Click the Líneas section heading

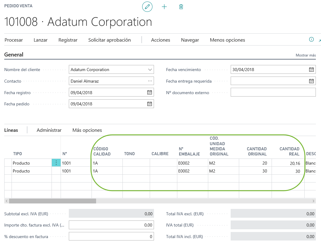pos(11,130)
